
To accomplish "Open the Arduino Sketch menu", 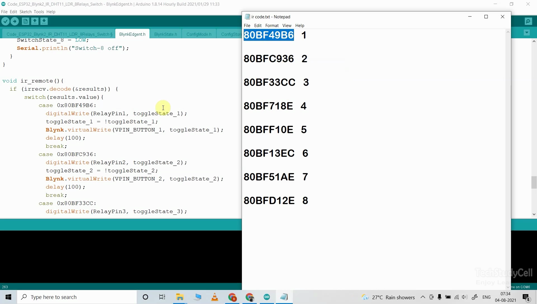I will coord(25,11).
